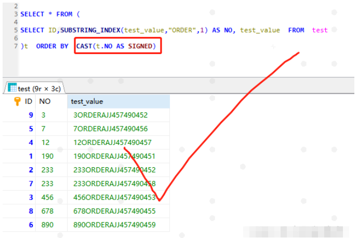Select cell 190ORDERAJJ457490451
The width and height of the screenshot is (358, 238).
(x=118, y=156)
